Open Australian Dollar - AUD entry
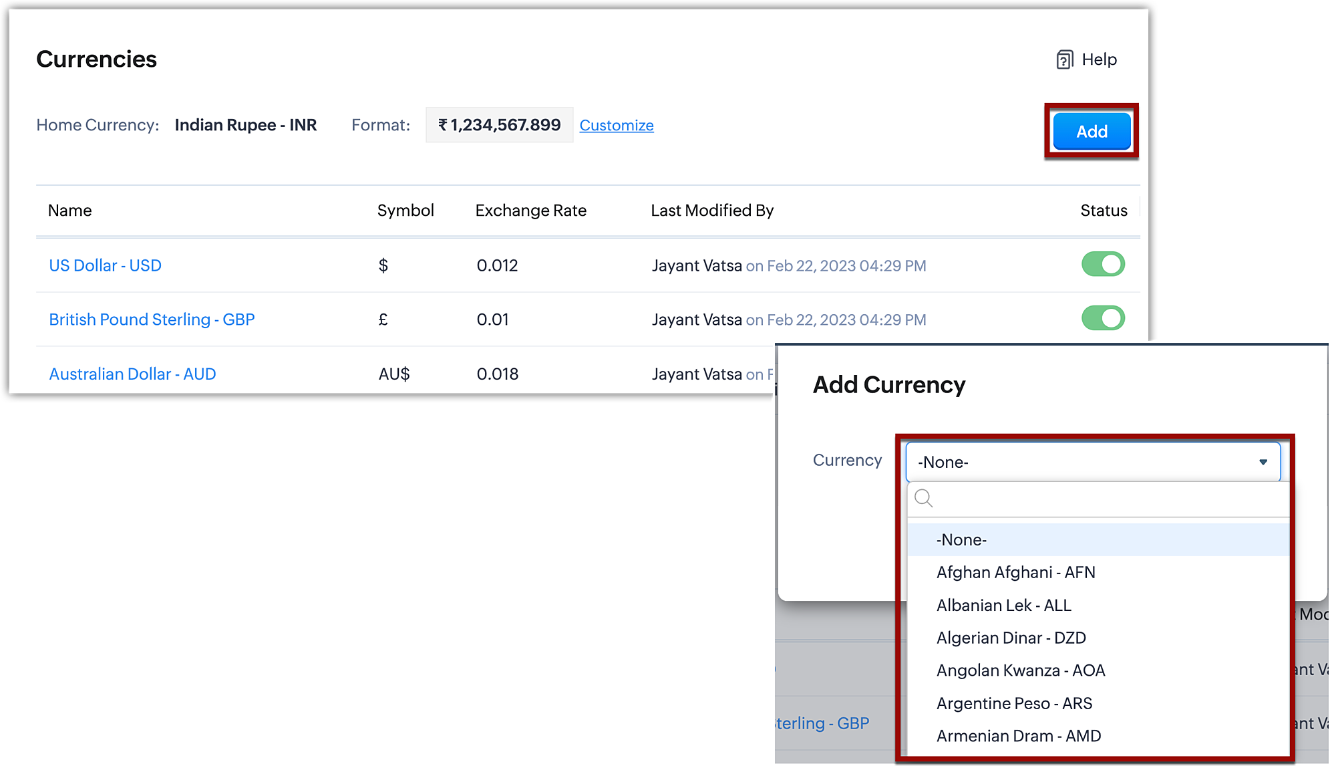The image size is (1336, 772). coord(132,374)
